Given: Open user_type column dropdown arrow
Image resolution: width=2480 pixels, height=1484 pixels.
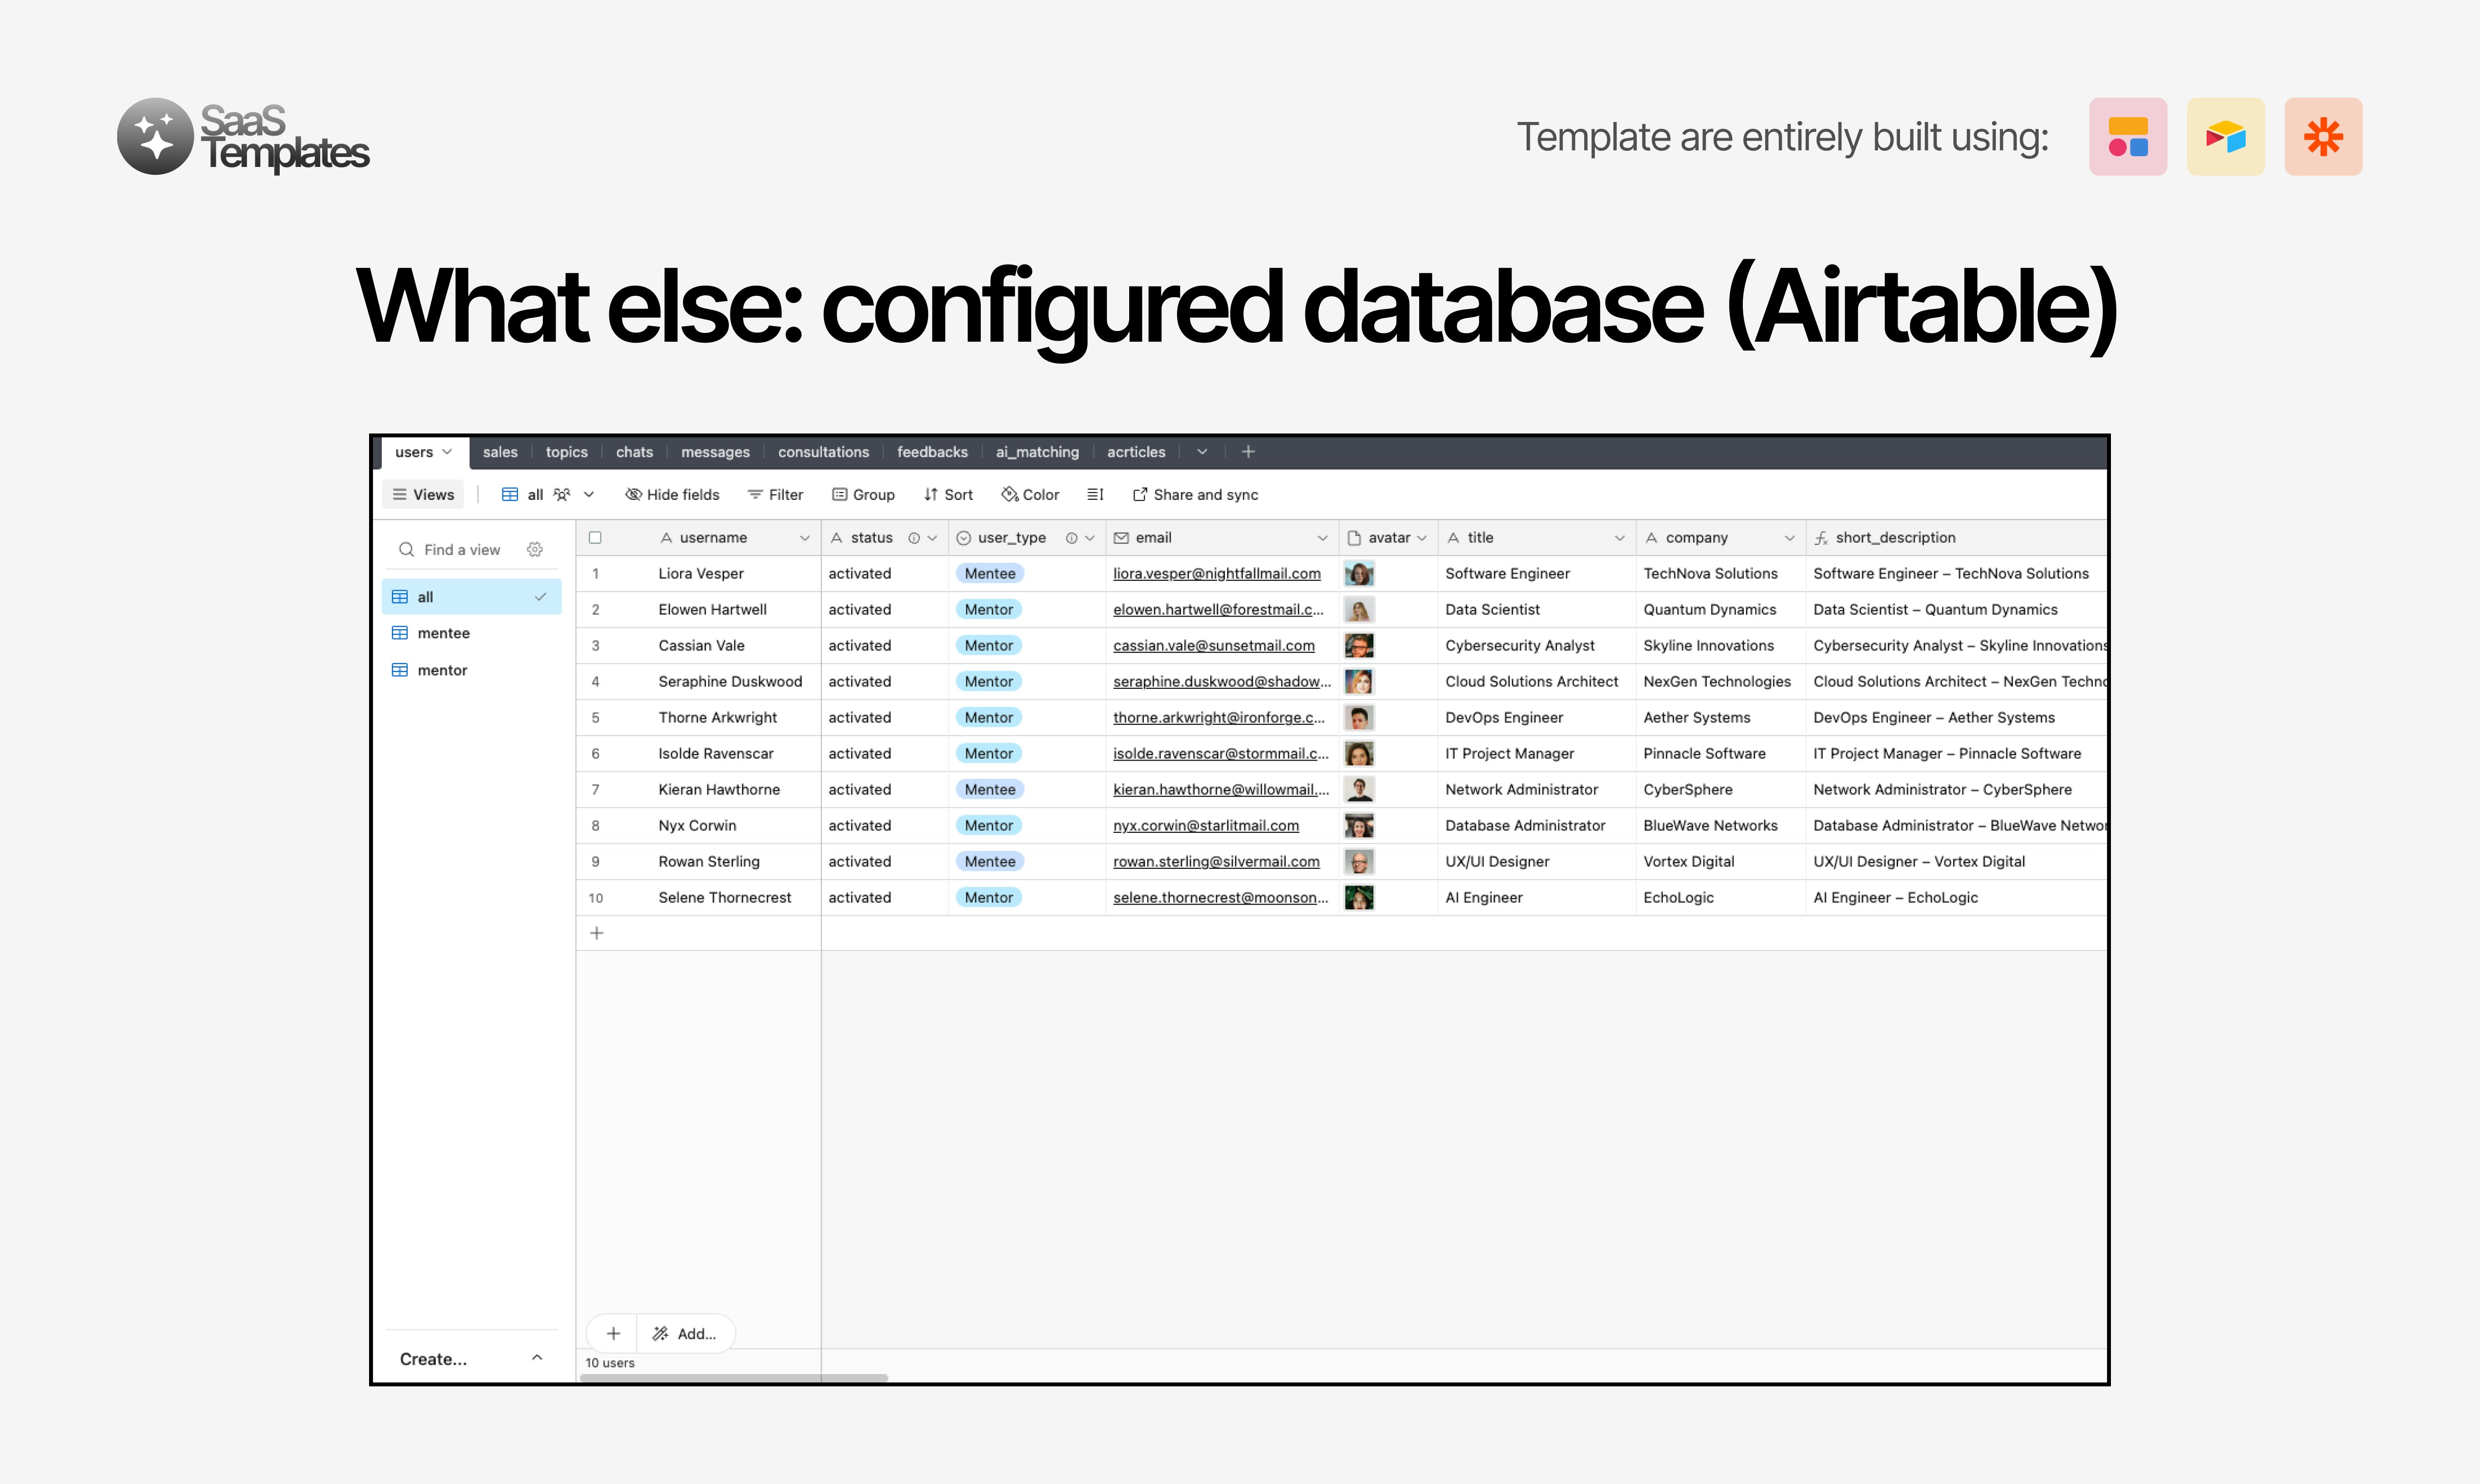Looking at the screenshot, I should point(1090,538).
